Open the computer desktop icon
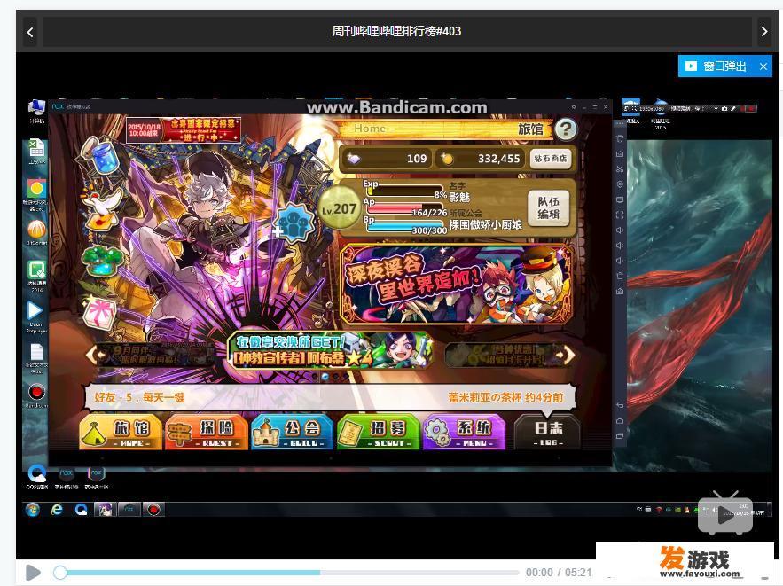783x586 pixels. (36, 112)
